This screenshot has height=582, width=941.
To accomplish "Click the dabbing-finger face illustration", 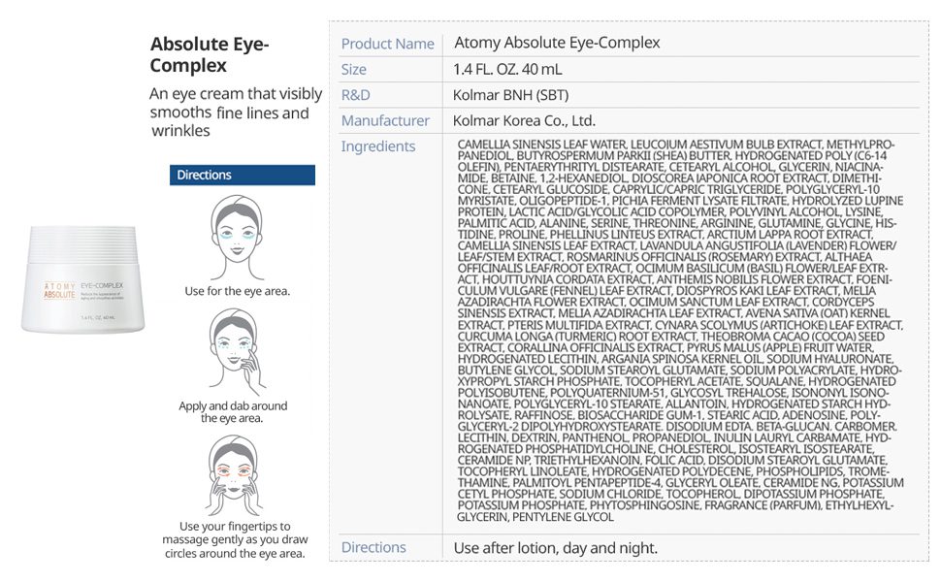I will (237, 351).
